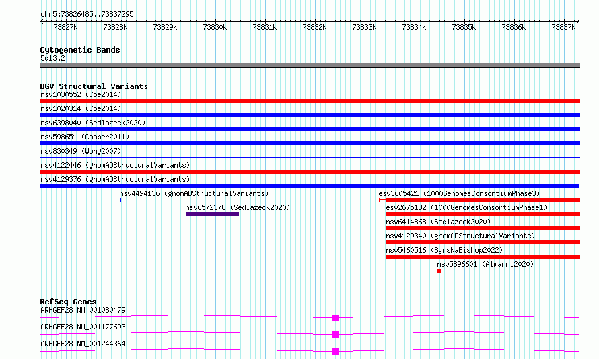
Task: Click the 73831k ruler tick label
Action: [265, 27]
